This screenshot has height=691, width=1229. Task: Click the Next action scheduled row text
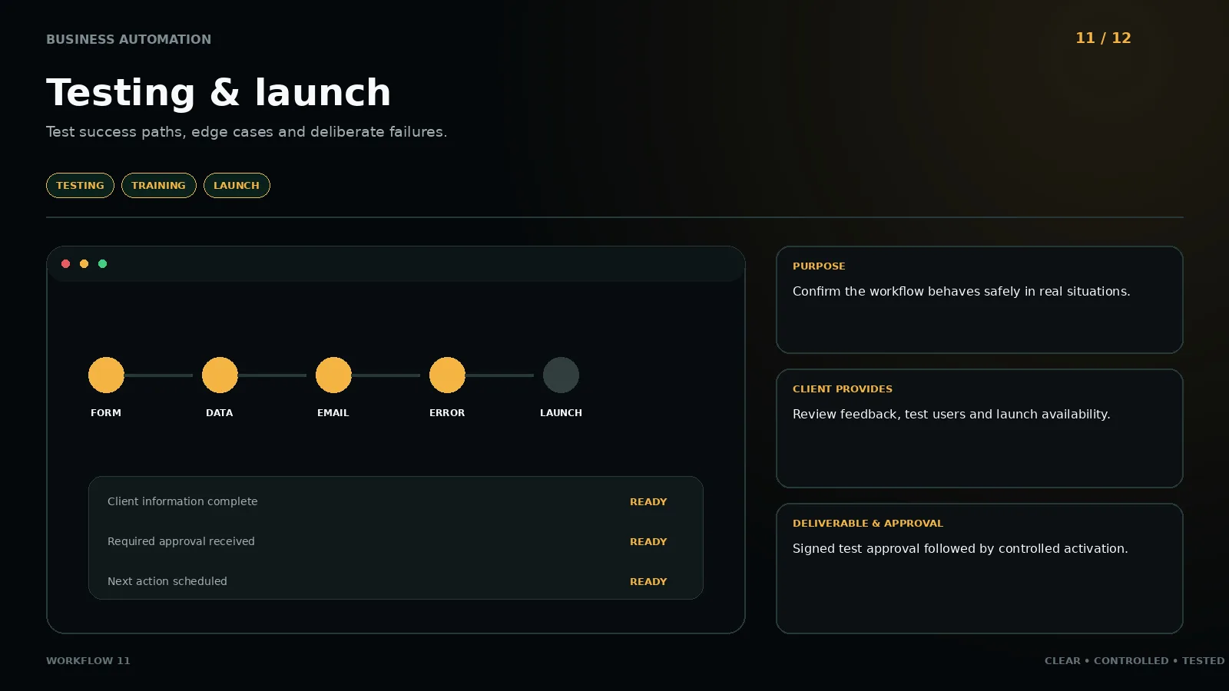tap(167, 581)
